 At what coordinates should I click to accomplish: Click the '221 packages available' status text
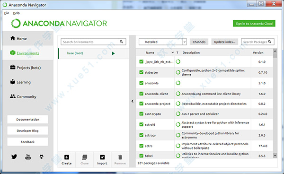pyautogui.click(x=153, y=163)
